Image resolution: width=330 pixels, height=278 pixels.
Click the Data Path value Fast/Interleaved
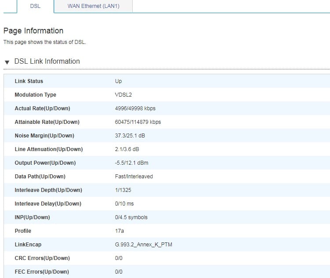pyautogui.click(x=134, y=177)
